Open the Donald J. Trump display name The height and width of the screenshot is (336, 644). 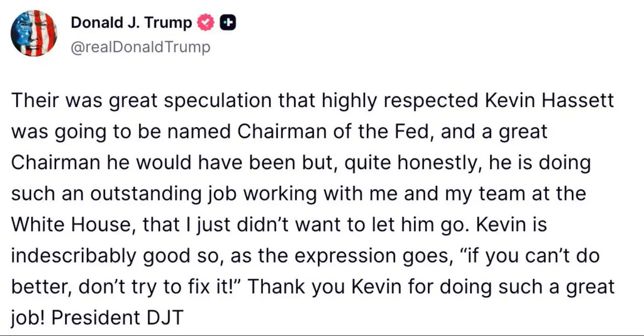(x=131, y=23)
